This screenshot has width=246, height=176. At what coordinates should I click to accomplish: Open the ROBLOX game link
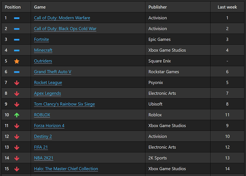click(x=42, y=115)
